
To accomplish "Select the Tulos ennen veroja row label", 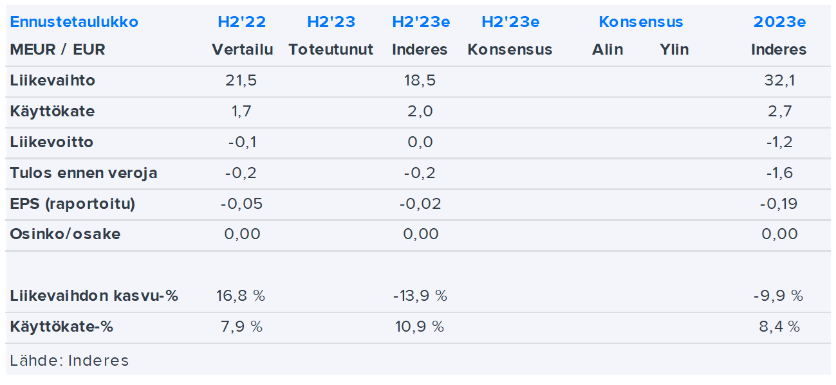I will tap(84, 173).
